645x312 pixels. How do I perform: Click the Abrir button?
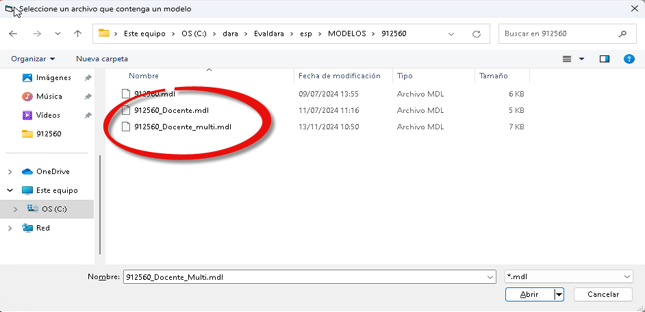[529, 294]
